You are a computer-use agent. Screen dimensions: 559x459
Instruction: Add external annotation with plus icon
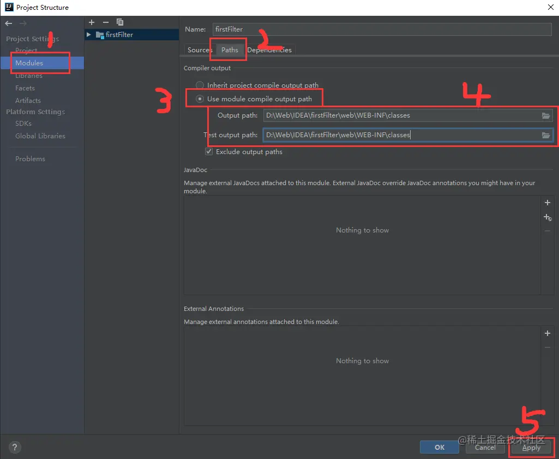tap(548, 333)
